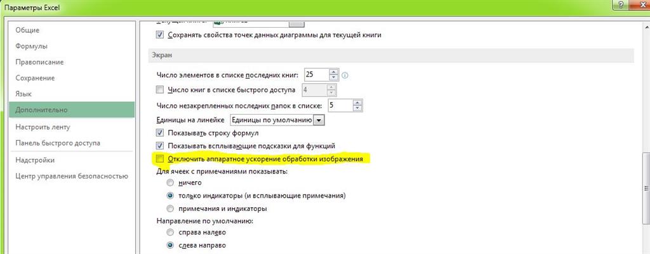Image resolution: width=650 pixels, height=254 pixels.
Task: Click the Параметры Excel title text
Action: tap(32, 8)
